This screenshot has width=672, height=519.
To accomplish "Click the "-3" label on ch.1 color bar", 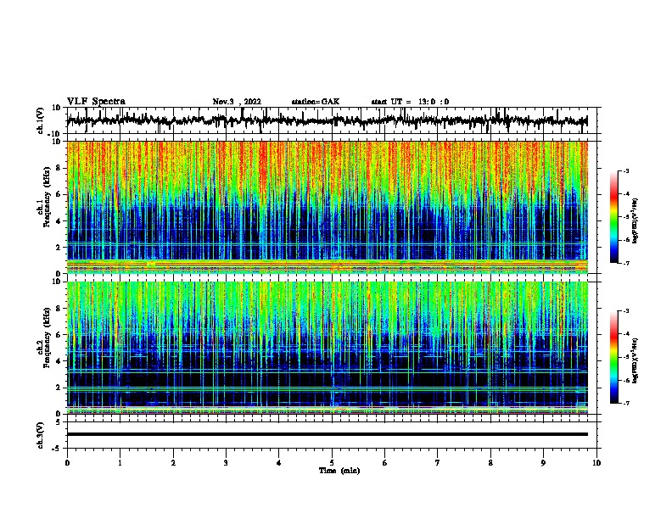I will tap(625, 170).
